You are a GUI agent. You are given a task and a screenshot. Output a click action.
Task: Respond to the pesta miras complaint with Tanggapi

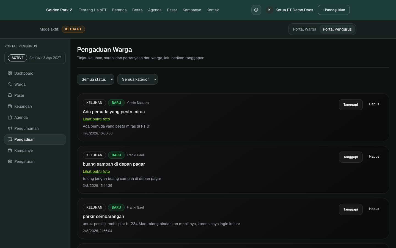point(351,105)
